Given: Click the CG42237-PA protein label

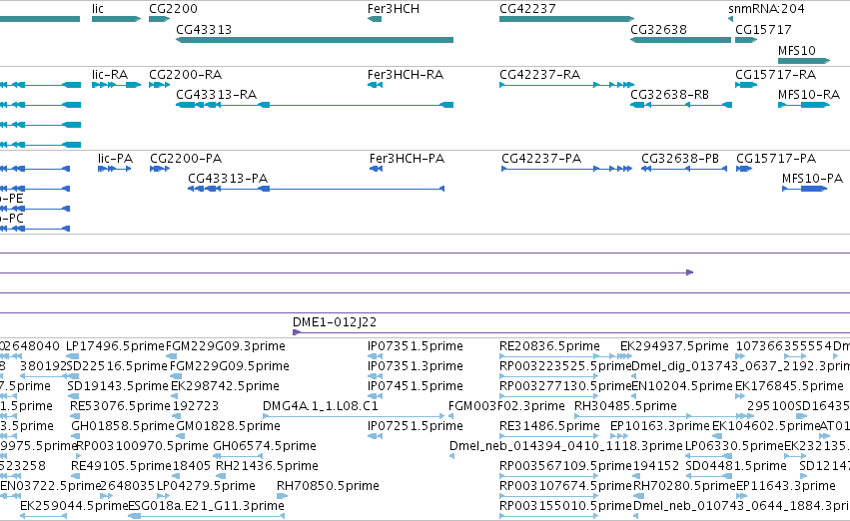Looking at the screenshot, I should pos(541,158).
